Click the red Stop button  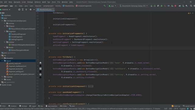coord(175,6)
